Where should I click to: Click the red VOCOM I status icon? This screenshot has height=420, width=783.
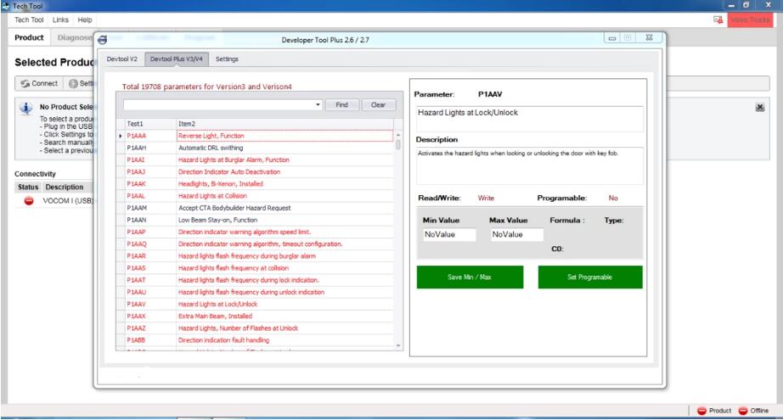pyautogui.click(x=29, y=201)
